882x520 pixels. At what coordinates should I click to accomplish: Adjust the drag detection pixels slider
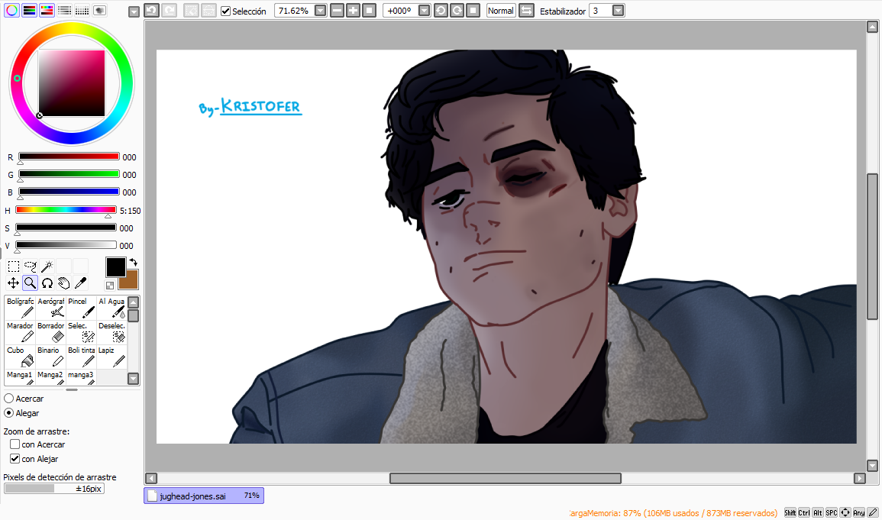pos(54,489)
